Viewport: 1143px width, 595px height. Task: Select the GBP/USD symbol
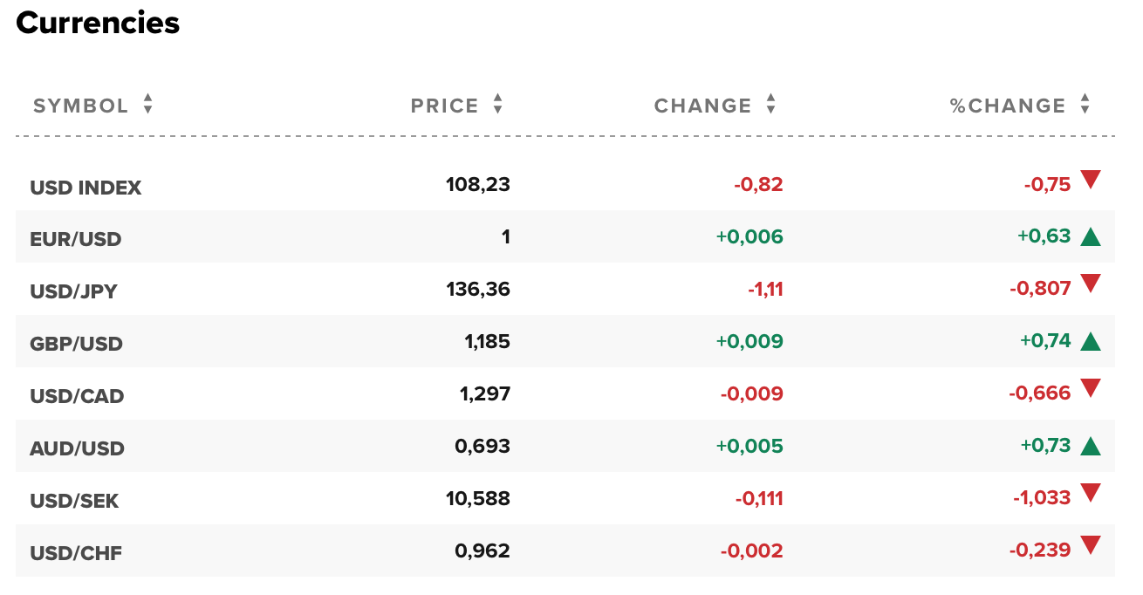point(76,344)
